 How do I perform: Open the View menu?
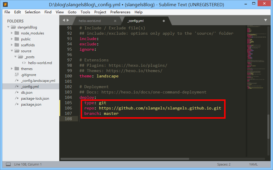pos(60,12)
